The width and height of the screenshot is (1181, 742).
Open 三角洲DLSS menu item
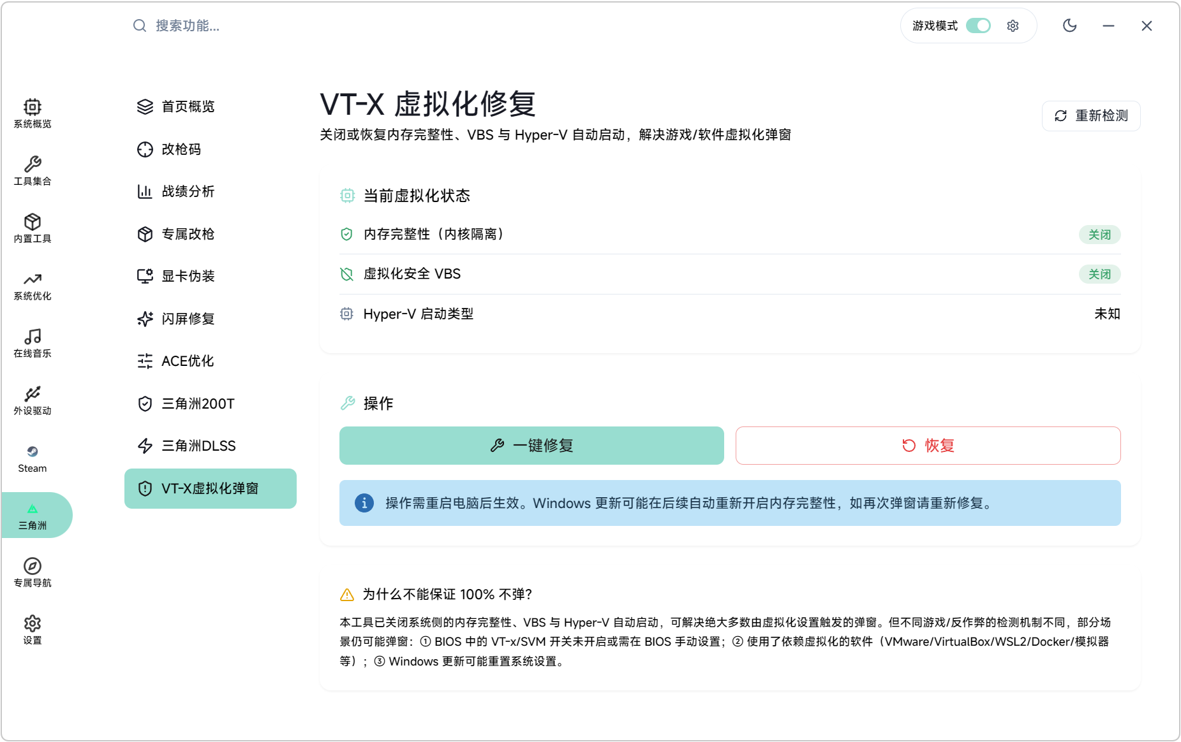[211, 446]
